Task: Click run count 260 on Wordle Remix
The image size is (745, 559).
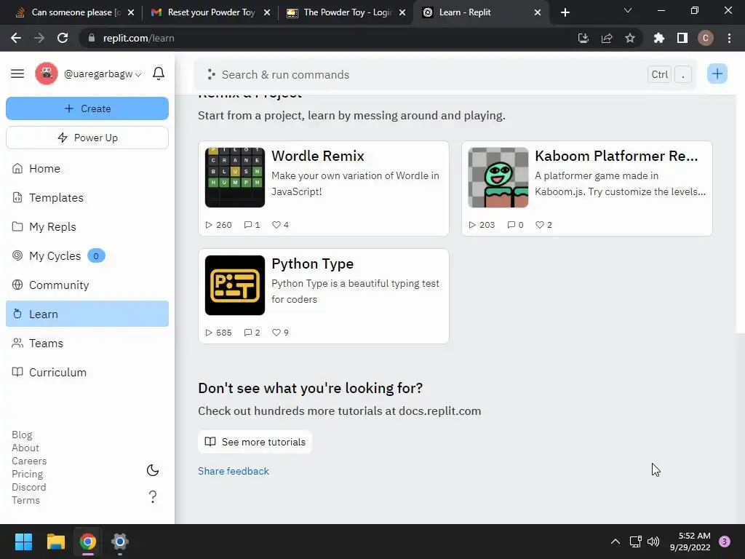Action: coord(218,225)
